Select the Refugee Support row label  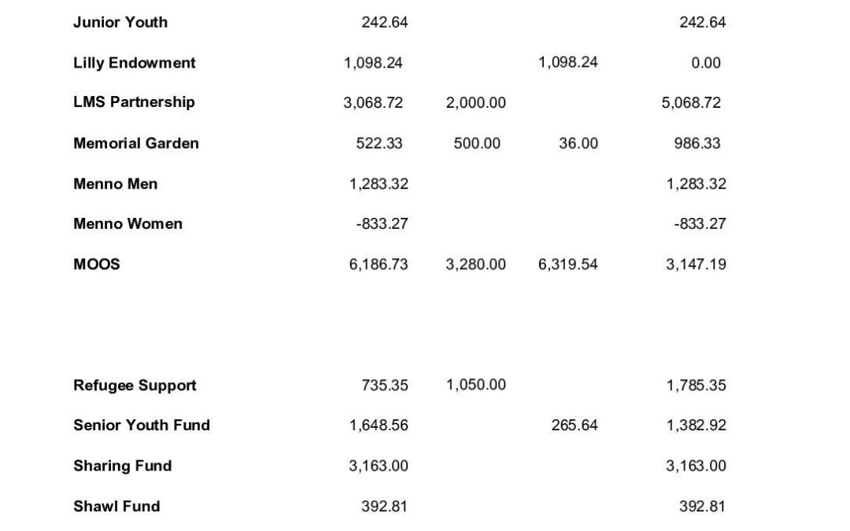135,385
